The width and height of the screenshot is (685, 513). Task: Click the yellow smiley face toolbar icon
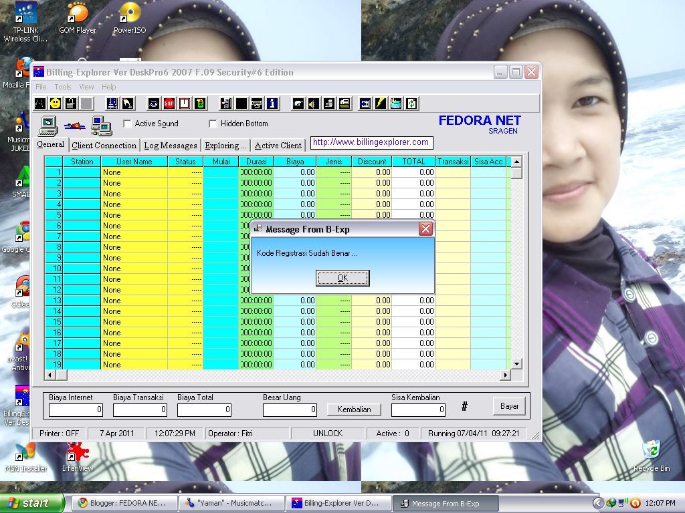click(55, 104)
